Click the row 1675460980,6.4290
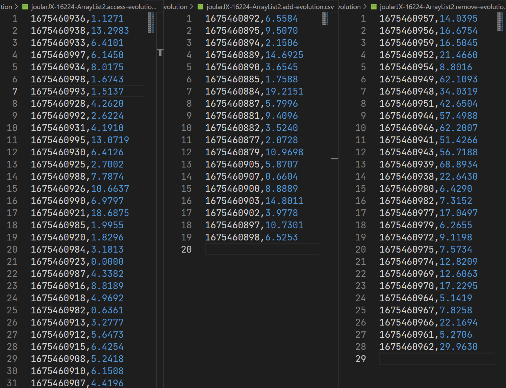 pos(426,189)
